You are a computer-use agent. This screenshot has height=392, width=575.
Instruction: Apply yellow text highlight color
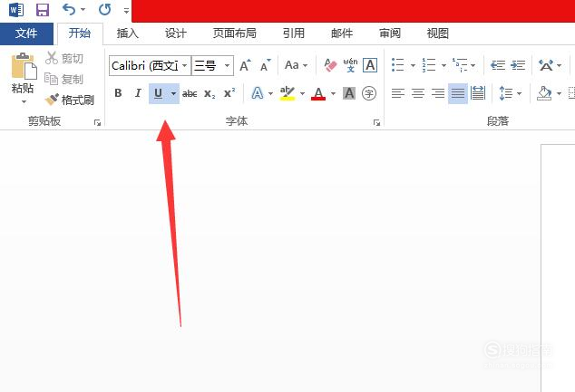[287, 93]
